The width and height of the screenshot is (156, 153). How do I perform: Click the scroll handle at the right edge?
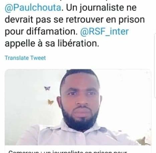point(155,66)
